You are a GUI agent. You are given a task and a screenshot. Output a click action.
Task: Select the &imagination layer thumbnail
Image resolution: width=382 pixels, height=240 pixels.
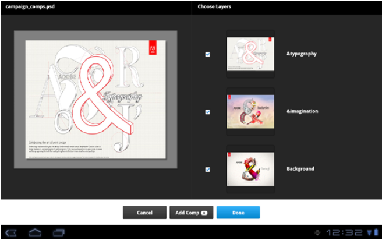pyautogui.click(x=250, y=112)
